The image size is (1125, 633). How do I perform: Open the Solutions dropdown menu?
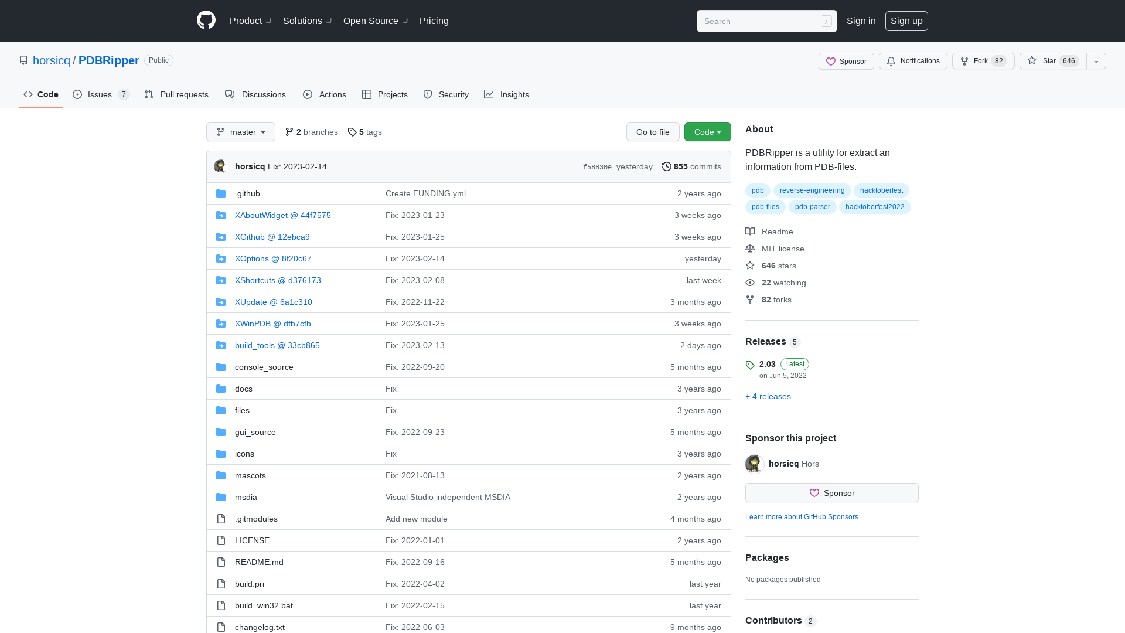tap(308, 21)
